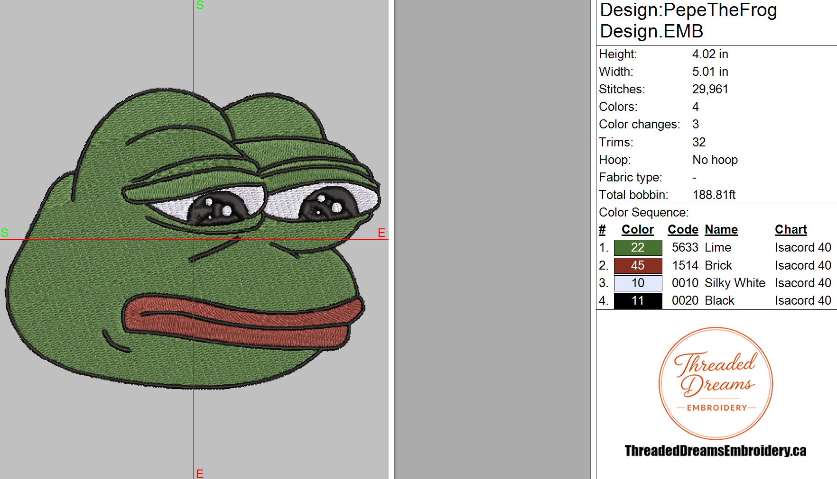Click the underlined Name column header

[721, 229]
